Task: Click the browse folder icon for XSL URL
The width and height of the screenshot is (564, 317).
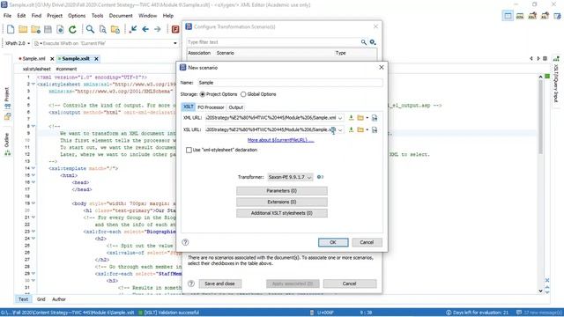Action: click(x=360, y=129)
